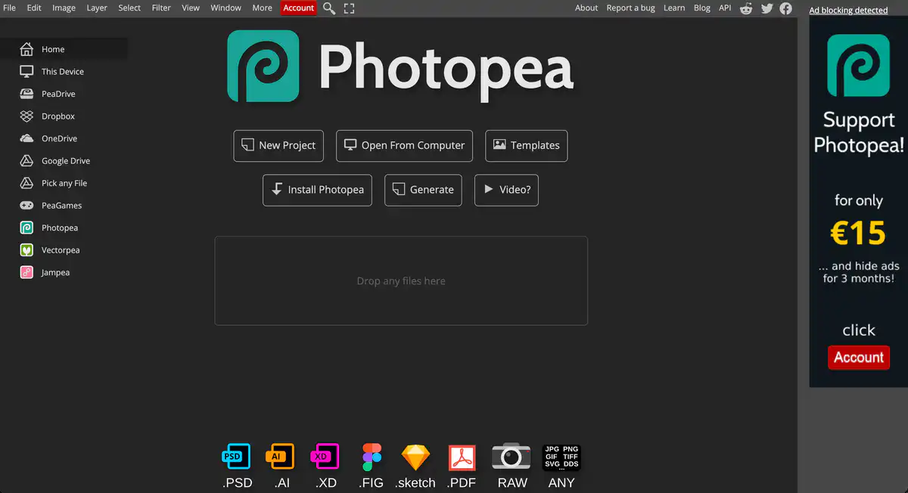Open the API link
The image size is (908, 493).
click(725, 8)
